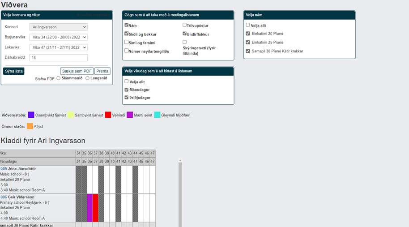Toggle Sími og farsími checkbox
This screenshot has height=227, width=409.
(127, 42)
